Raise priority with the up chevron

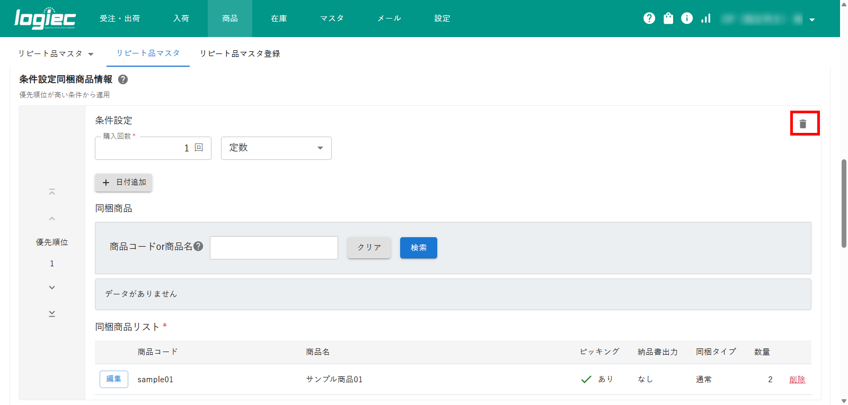pos(52,219)
